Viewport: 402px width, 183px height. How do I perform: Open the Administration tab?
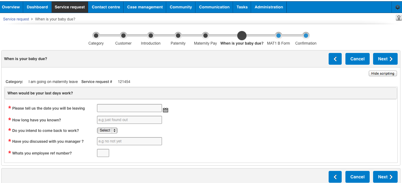[x=269, y=7]
